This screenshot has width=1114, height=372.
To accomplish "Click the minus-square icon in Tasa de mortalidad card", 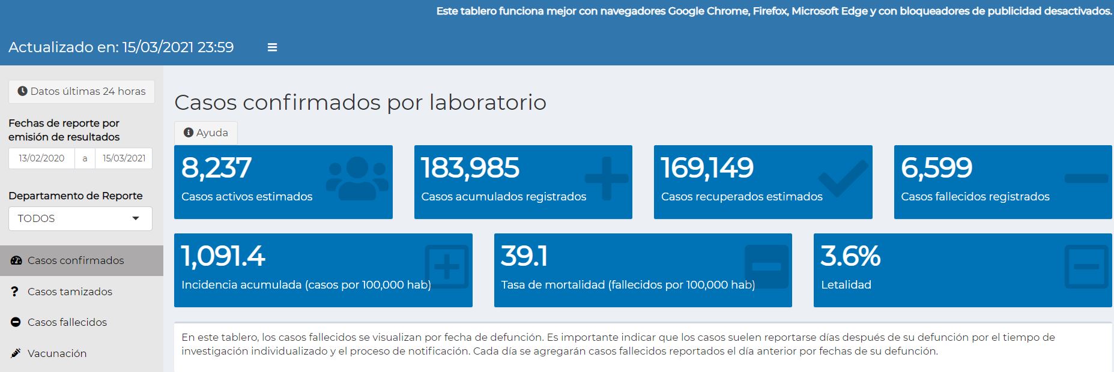I will [766, 266].
